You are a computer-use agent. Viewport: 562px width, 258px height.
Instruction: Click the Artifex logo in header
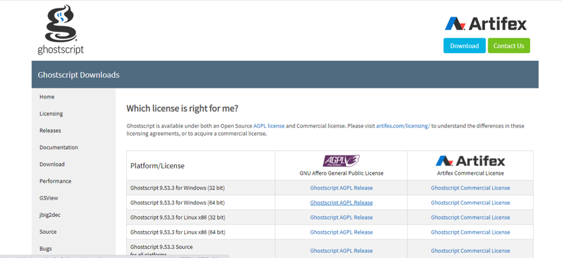[486, 24]
